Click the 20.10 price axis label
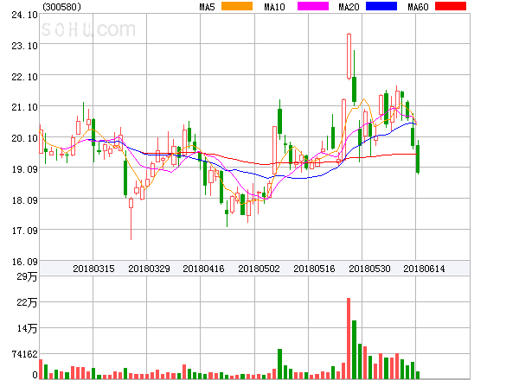Viewport: 519px width, 380px height. click(x=24, y=138)
